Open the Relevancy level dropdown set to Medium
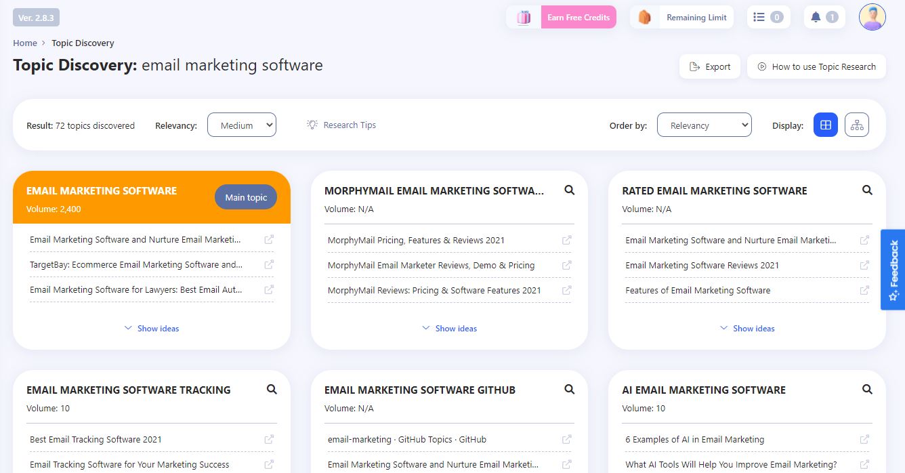This screenshot has width=905, height=473. [x=242, y=125]
